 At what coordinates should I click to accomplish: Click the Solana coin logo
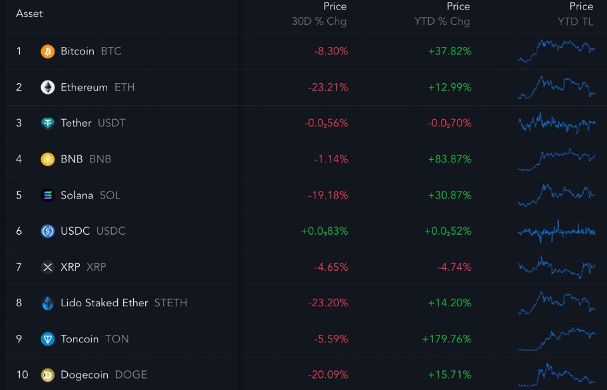(48, 195)
